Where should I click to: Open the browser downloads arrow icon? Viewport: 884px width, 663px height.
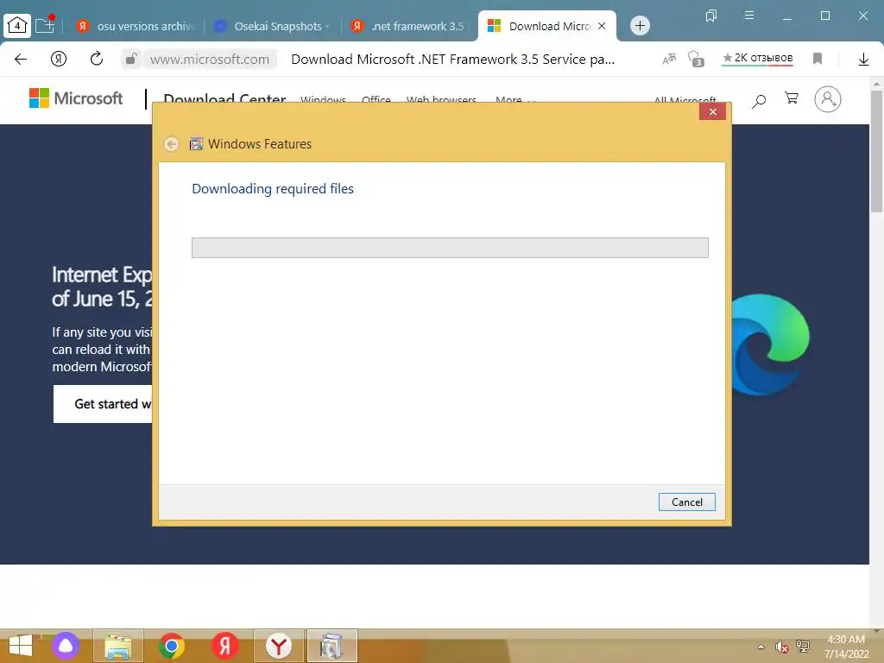[863, 60]
